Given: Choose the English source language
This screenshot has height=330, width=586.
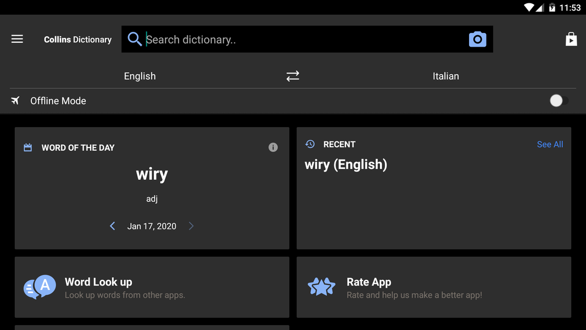Looking at the screenshot, I should [x=139, y=76].
